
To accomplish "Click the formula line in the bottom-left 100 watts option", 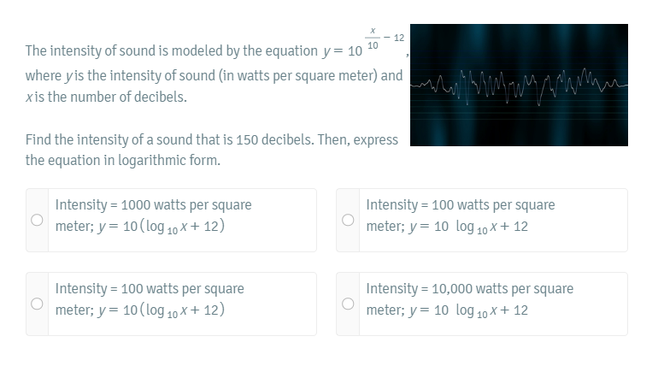I will point(140,310).
